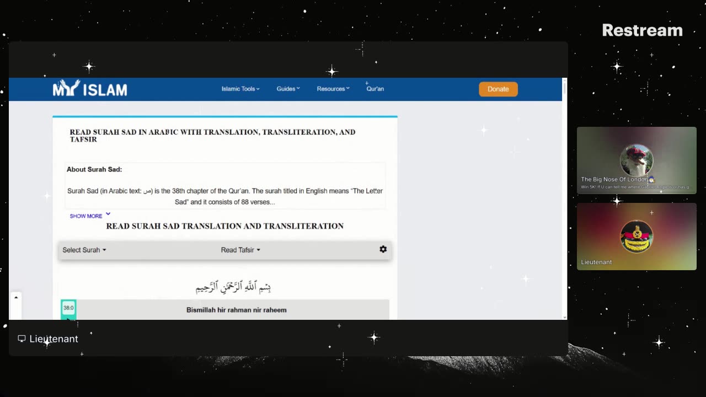Click the scroll-to-top arrow button
Image resolution: width=706 pixels, height=397 pixels.
[16, 298]
